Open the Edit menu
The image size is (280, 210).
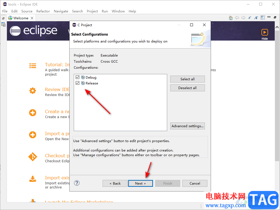point(14,11)
